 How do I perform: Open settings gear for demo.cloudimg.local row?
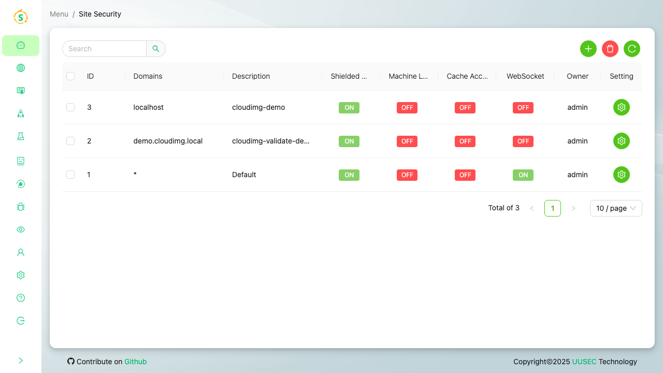point(622,141)
